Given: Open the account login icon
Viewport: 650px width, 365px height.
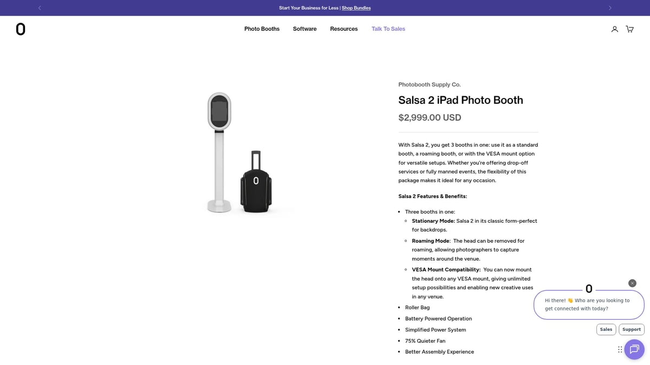Looking at the screenshot, I should (614, 29).
